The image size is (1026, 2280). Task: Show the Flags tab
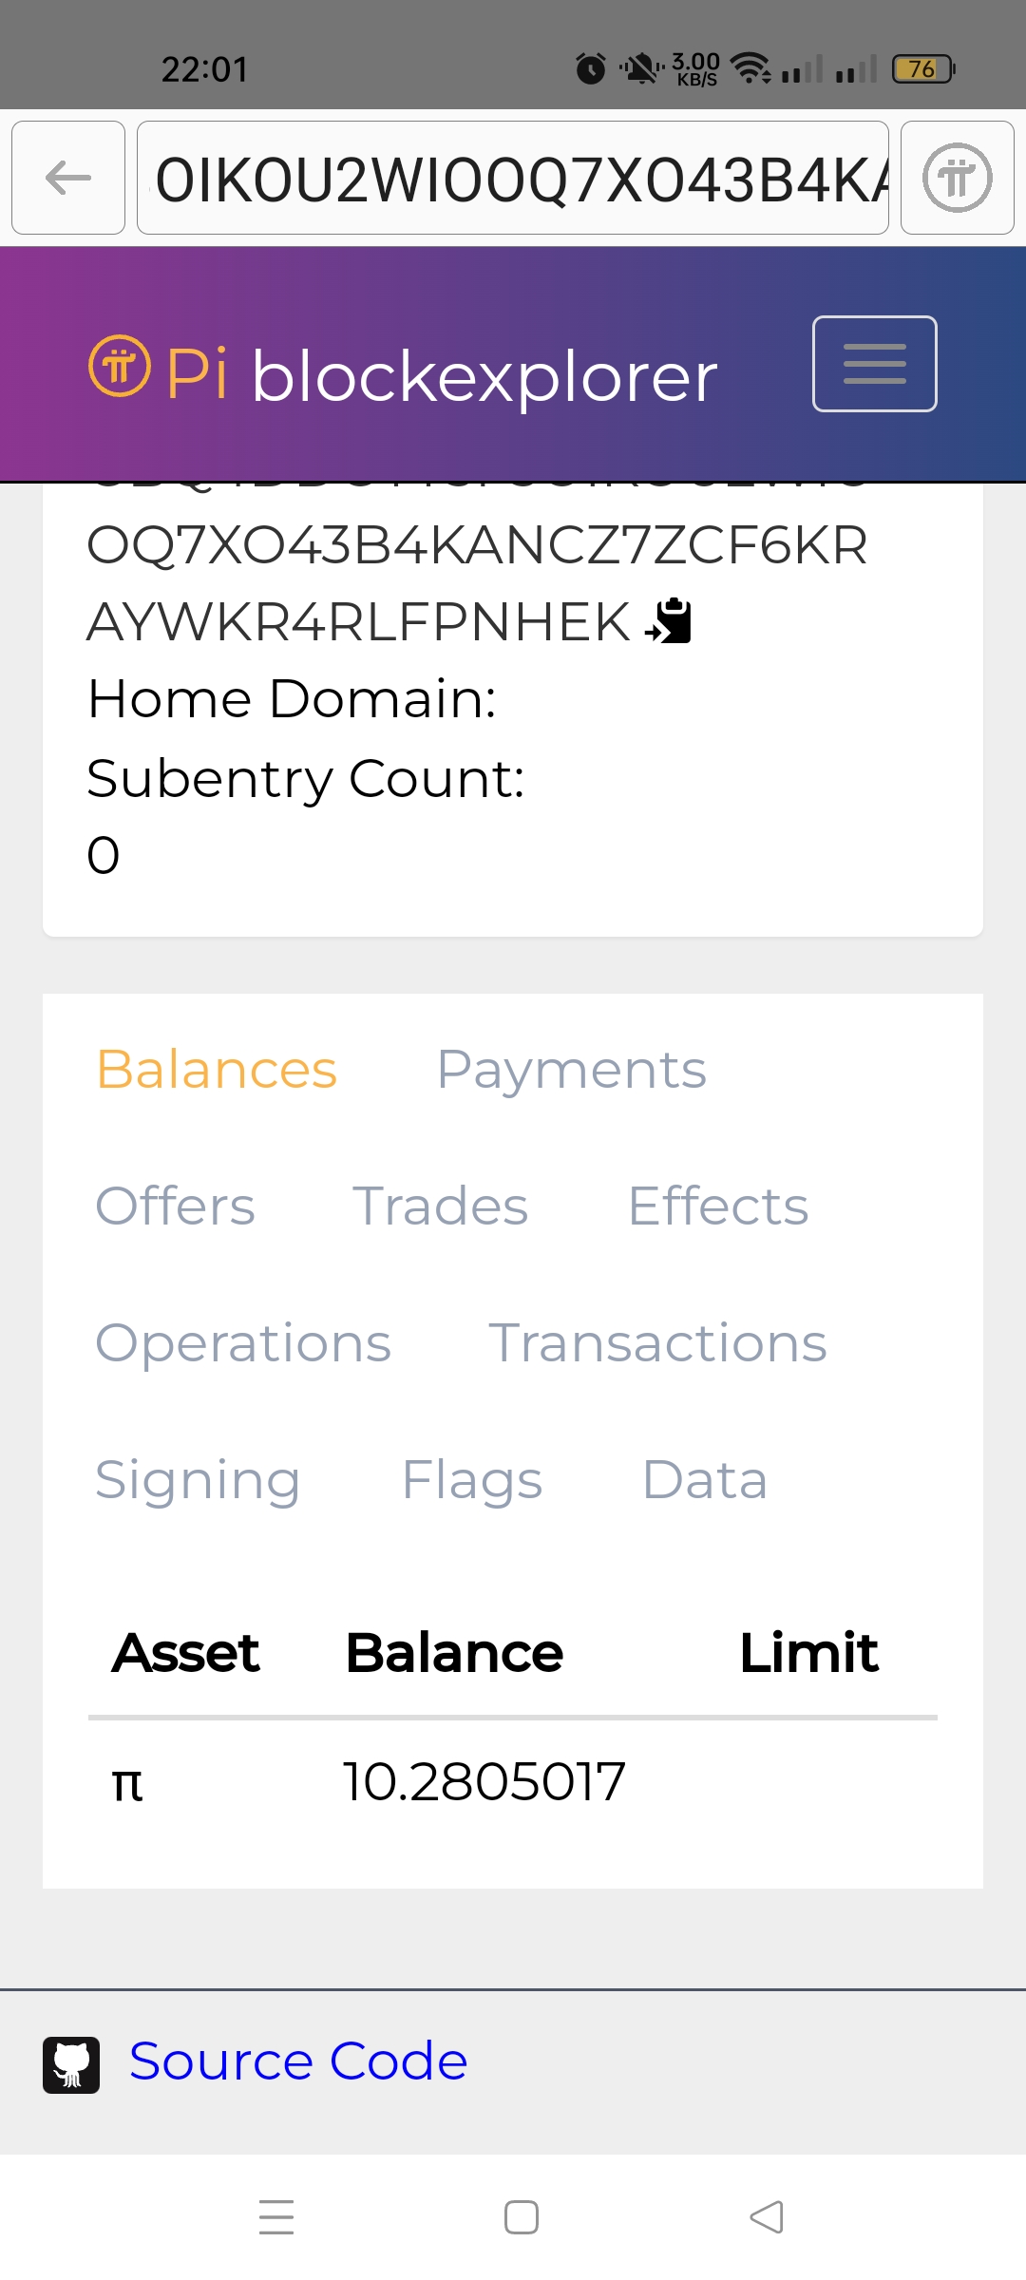[x=472, y=1480]
